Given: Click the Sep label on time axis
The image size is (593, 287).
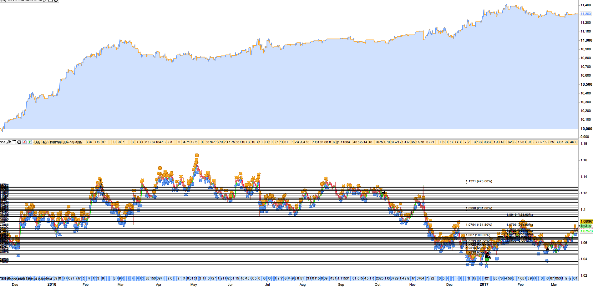Looking at the screenshot, I should pyautogui.click(x=341, y=284).
